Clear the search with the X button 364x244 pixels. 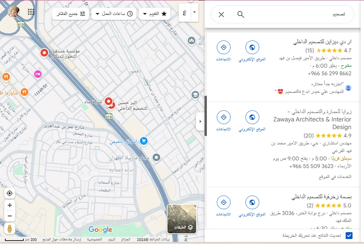221,15
